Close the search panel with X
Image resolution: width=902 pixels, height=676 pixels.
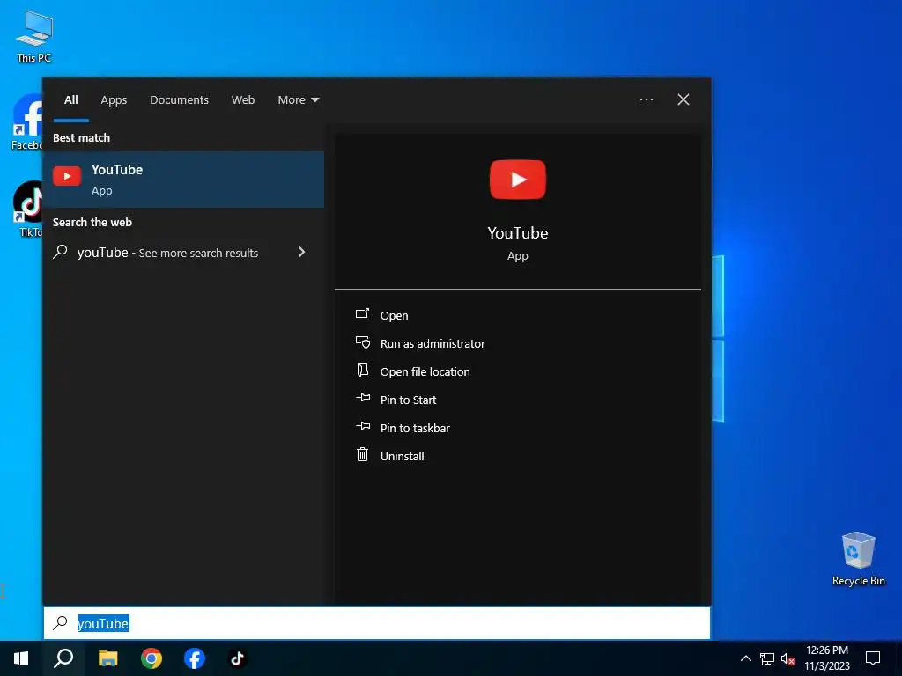tap(684, 99)
